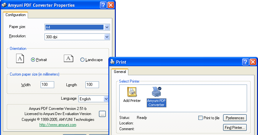This screenshot has height=135, width=258.
Task: Open help in Amyuni Properties window
Action: 103,5
